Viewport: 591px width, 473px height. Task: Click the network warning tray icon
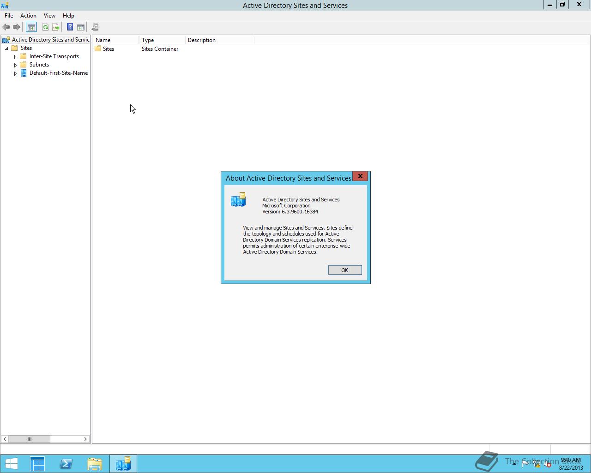tap(537, 464)
